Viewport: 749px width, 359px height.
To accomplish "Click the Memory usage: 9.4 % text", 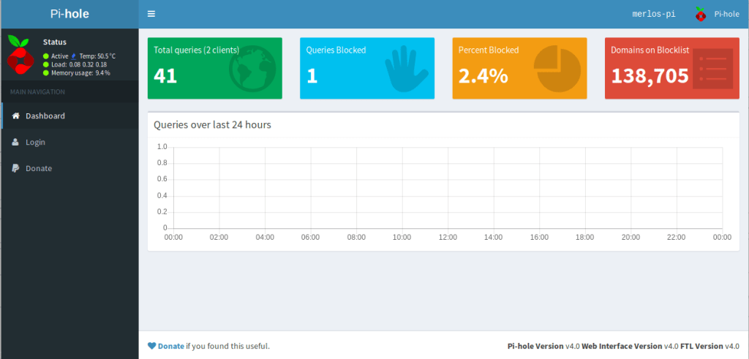I will [x=80, y=73].
